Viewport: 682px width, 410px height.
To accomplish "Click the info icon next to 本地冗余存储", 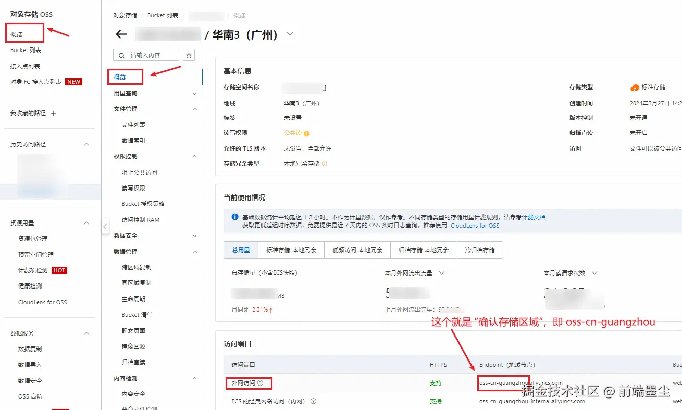I will tap(325, 164).
